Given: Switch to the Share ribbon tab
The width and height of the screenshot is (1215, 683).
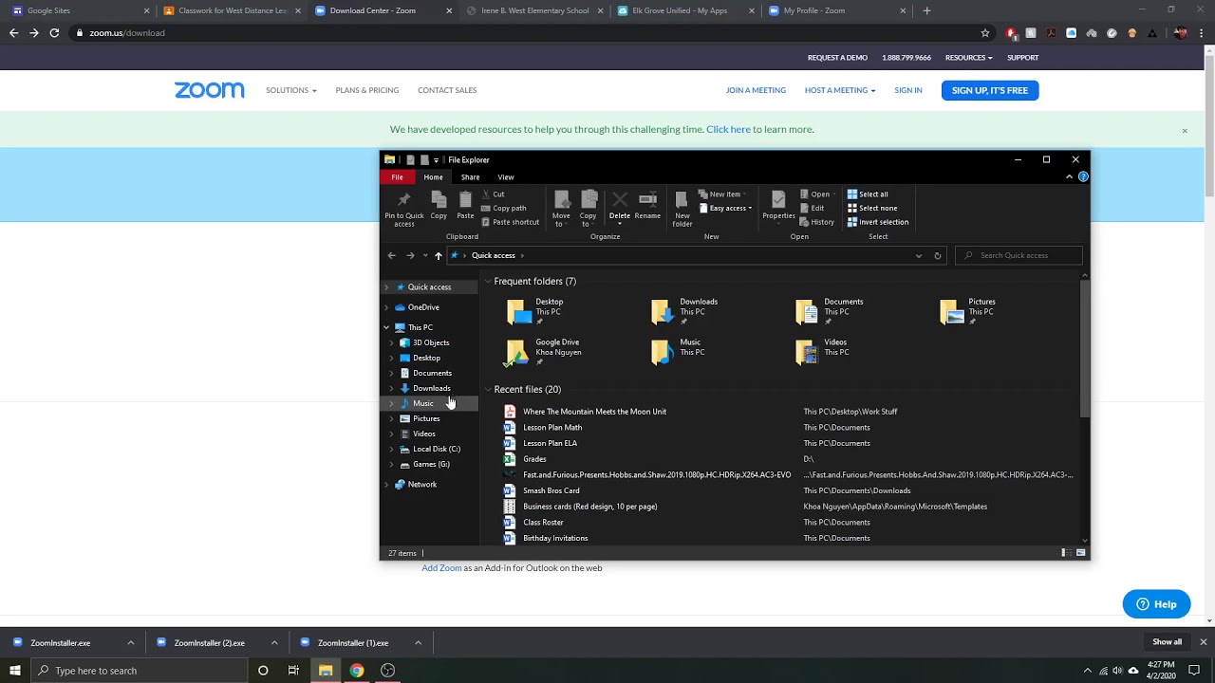Looking at the screenshot, I should (x=470, y=177).
